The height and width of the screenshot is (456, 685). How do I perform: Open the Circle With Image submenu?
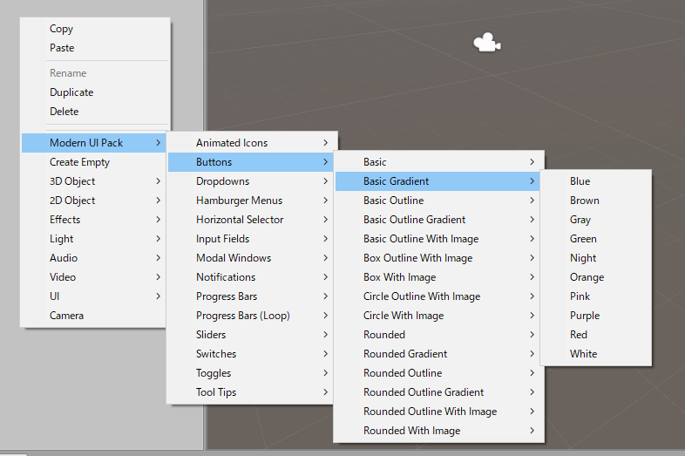tap(438, 316)
